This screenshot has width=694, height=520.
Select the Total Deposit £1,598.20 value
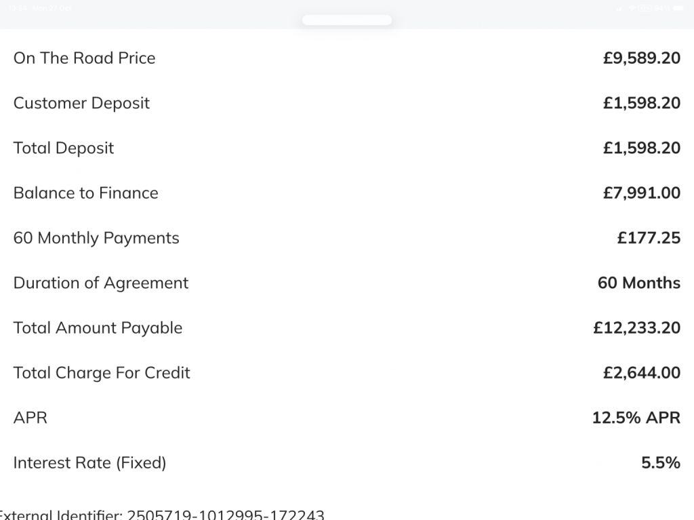click(x=641, y=148)
